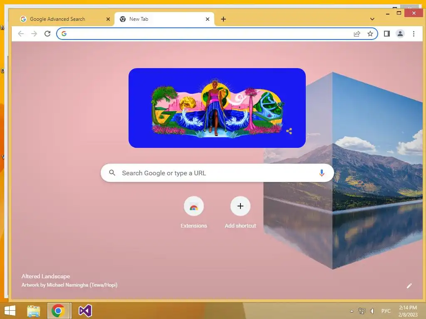The height and width of the screenshot is (319, 426).
Task: Open the network tray icon
Action: click(362, 311)
